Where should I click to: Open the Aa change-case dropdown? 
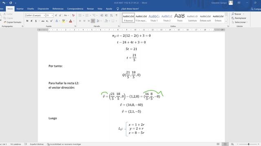[x=66, y=15]
